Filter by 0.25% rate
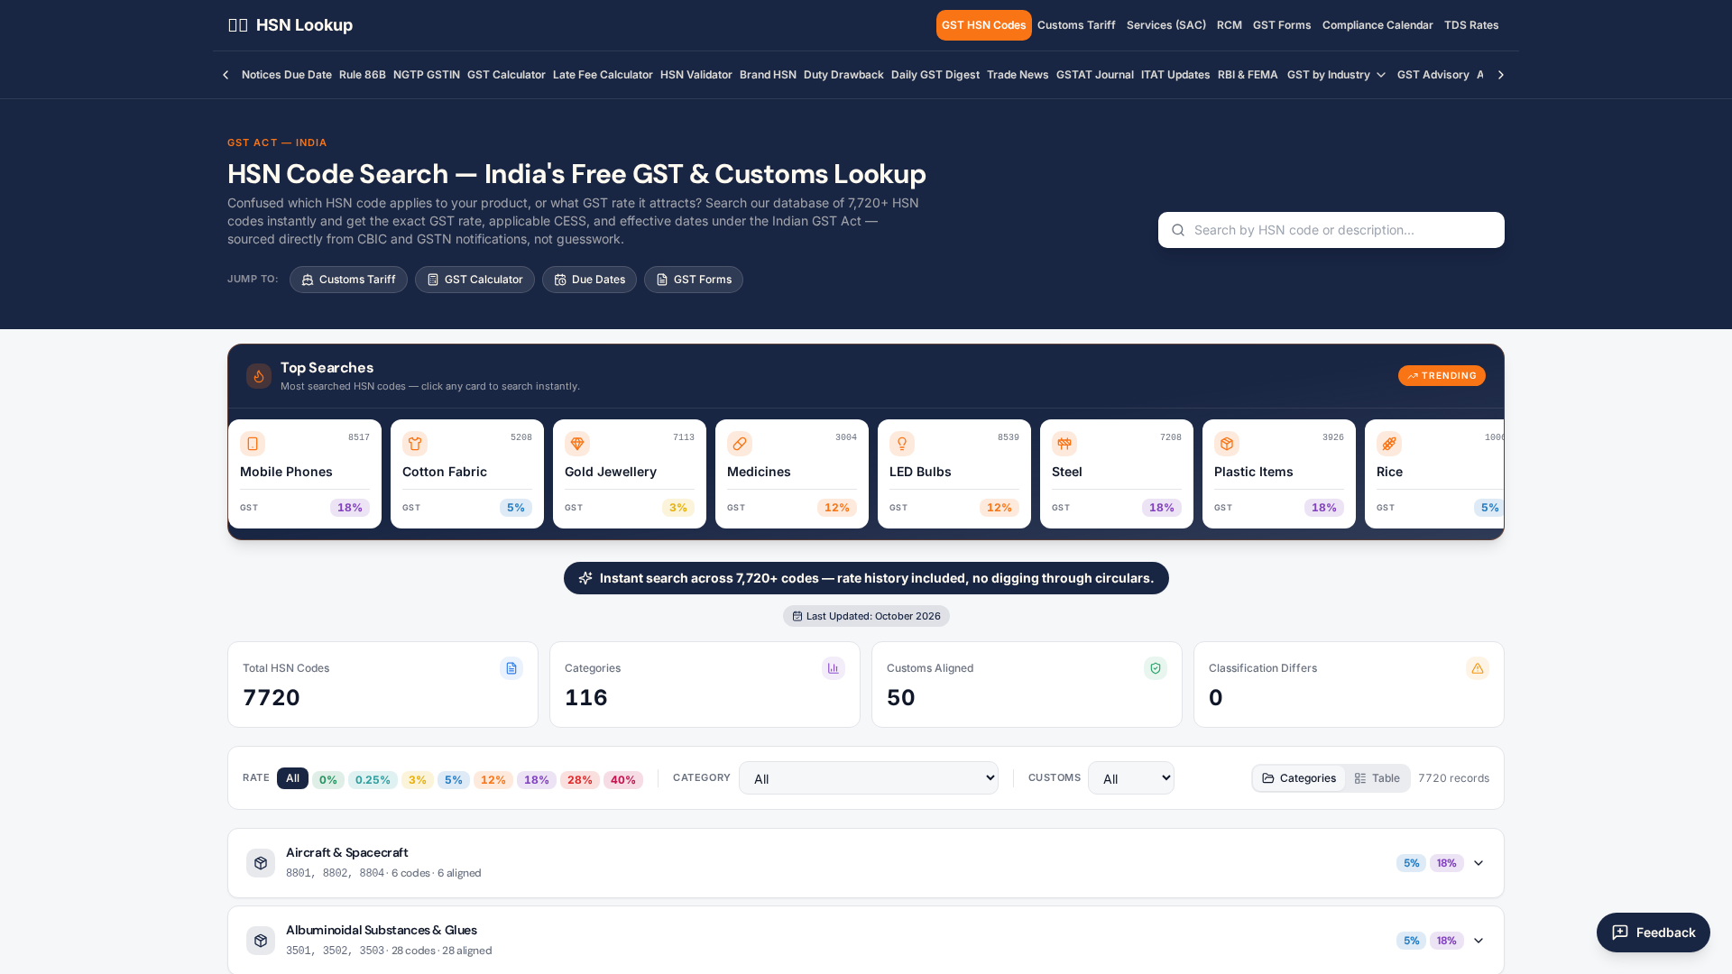Image resolution: width=1732 pixels, height=974 pixels. coord(373,780)
